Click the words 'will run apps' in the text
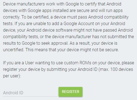The image size is (137, 100). 111,11
